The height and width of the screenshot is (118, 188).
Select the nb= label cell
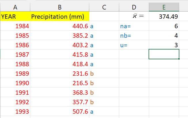[x=134, y=36]
